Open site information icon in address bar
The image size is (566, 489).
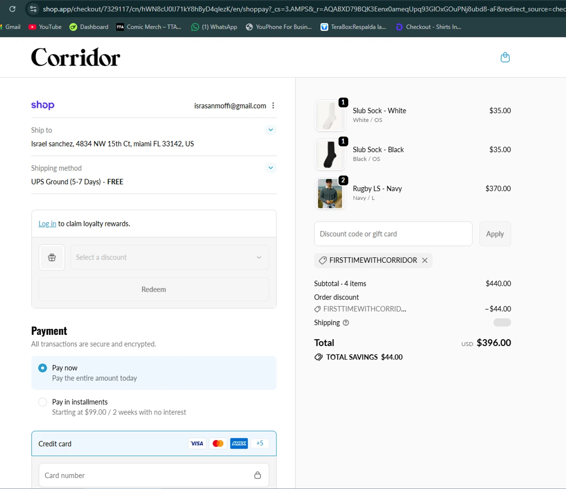pyautogui.click(x=33, y=9)
